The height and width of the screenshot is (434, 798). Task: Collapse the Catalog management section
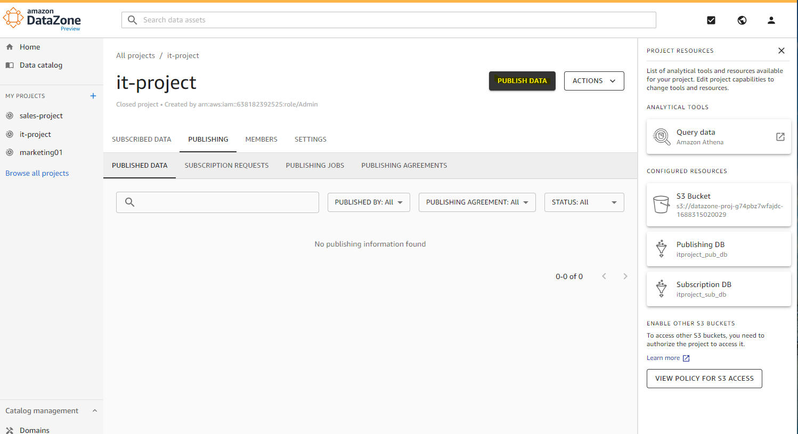tap(95, 411)
